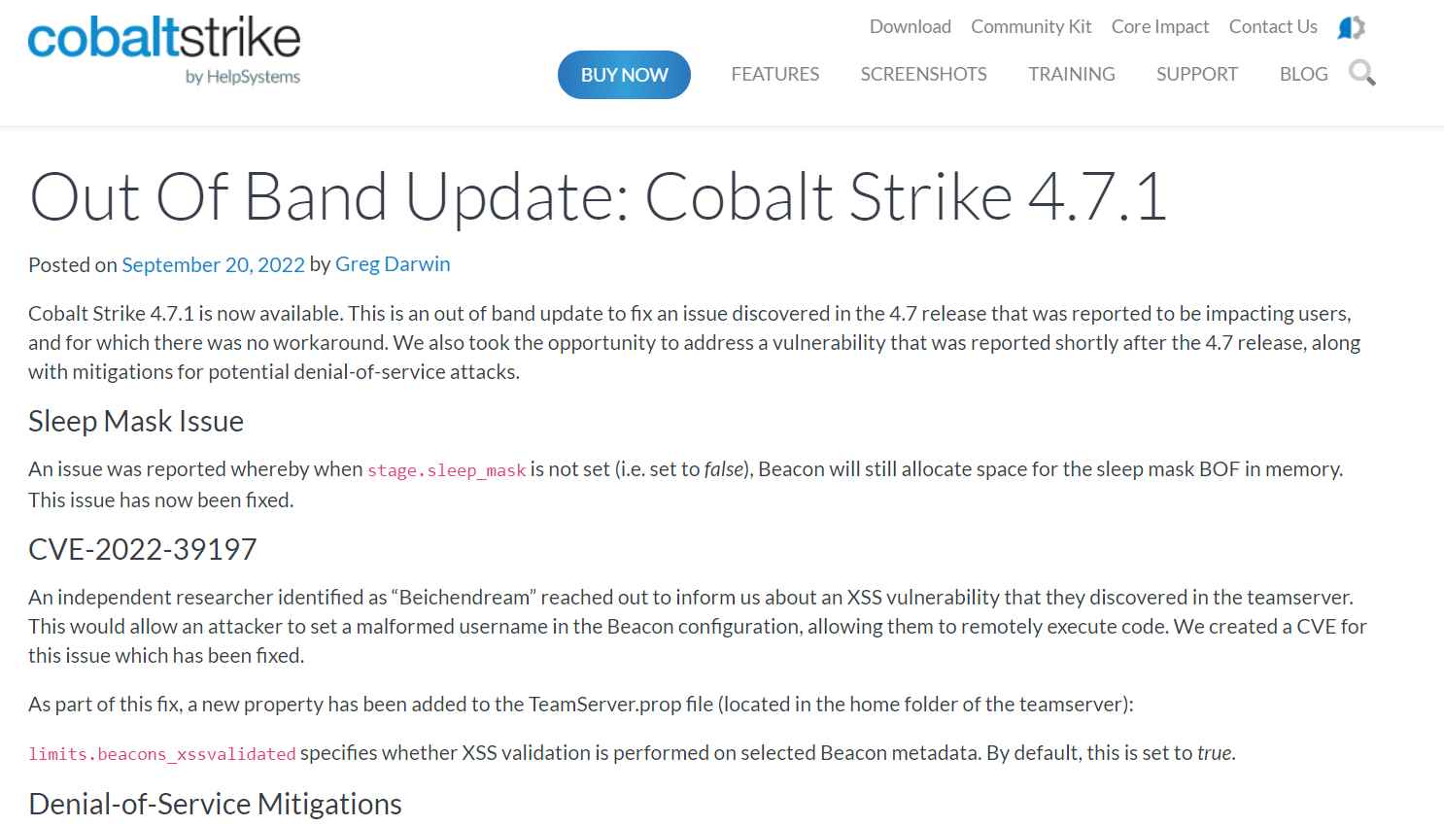Navigate to the BLOG section
Viewport: 1444px width, 827px height.
(x=1303, y=74)
